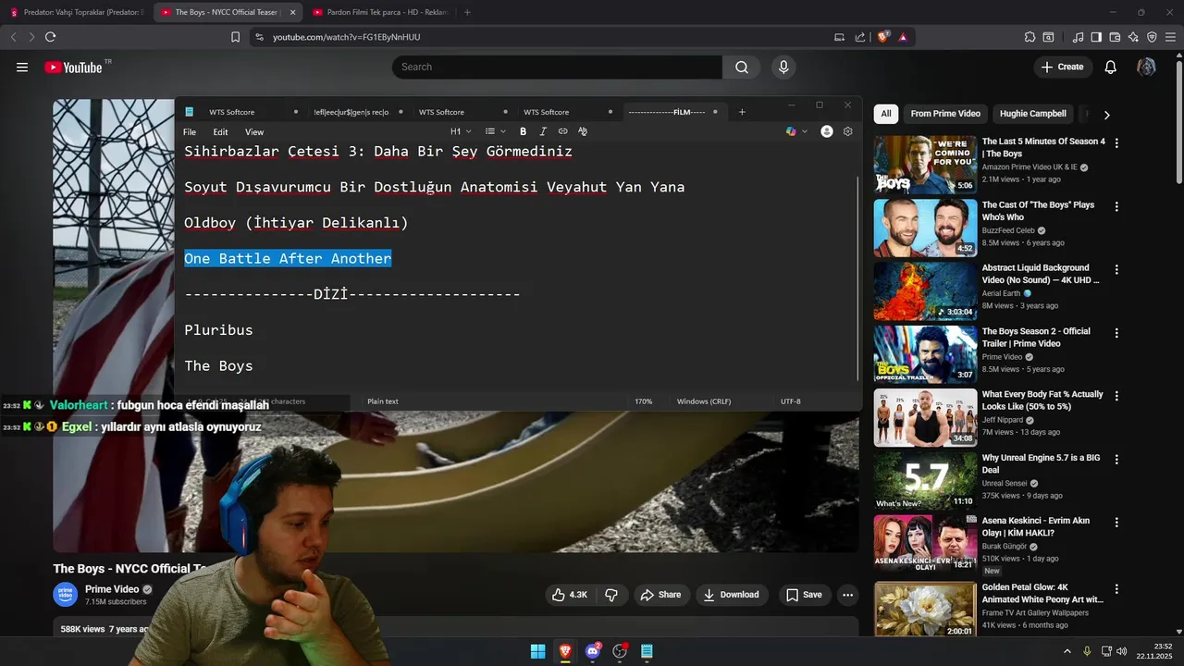Open the volume control in system tray
This screenshot has height=666, width=1184.
(x=1122, y=651)
